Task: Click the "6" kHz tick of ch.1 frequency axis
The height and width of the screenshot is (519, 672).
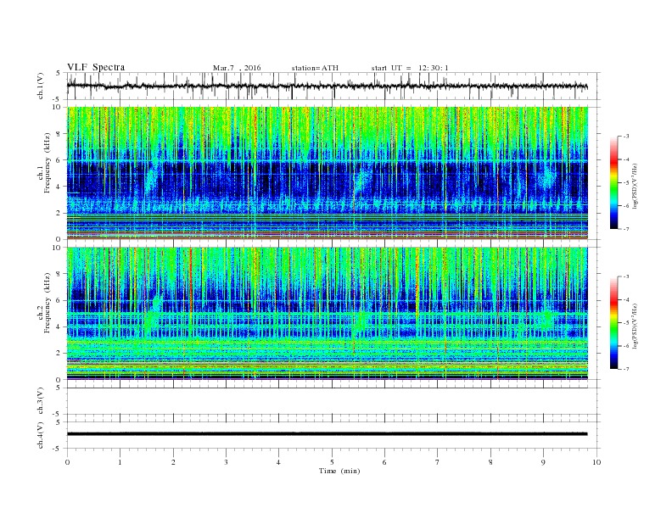Action: pos(59,160)
